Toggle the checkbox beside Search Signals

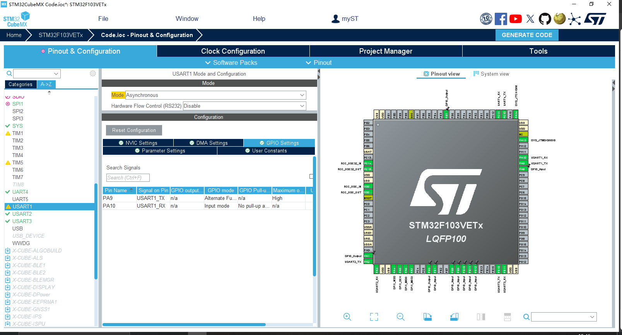click(x=311, y=176)
